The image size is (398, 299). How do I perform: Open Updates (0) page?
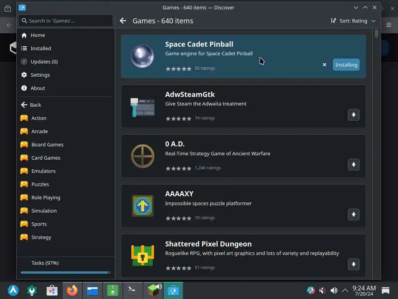coord(65,62)
